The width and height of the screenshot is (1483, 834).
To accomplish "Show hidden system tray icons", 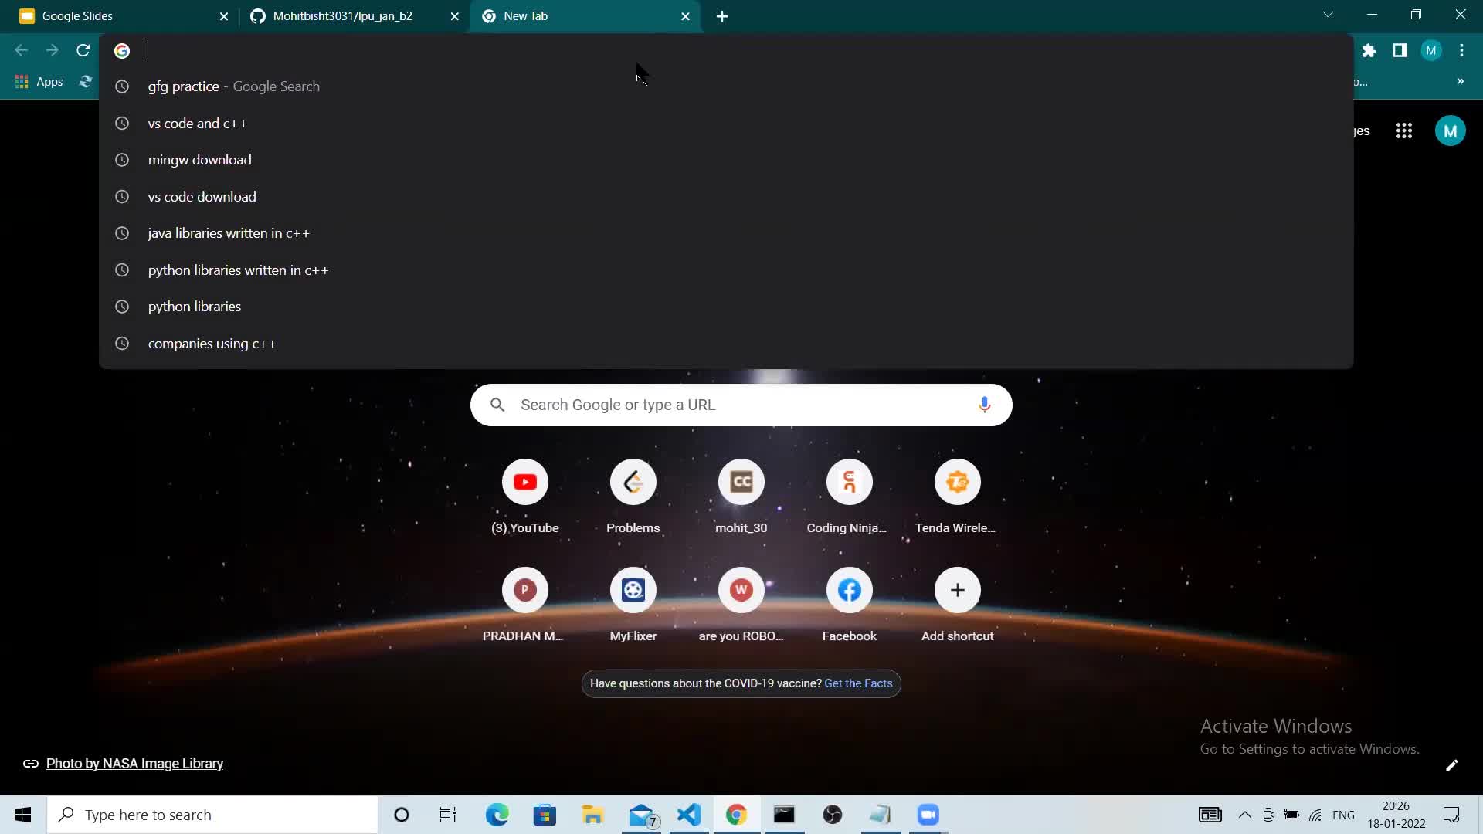I will tap(1244, 815).
